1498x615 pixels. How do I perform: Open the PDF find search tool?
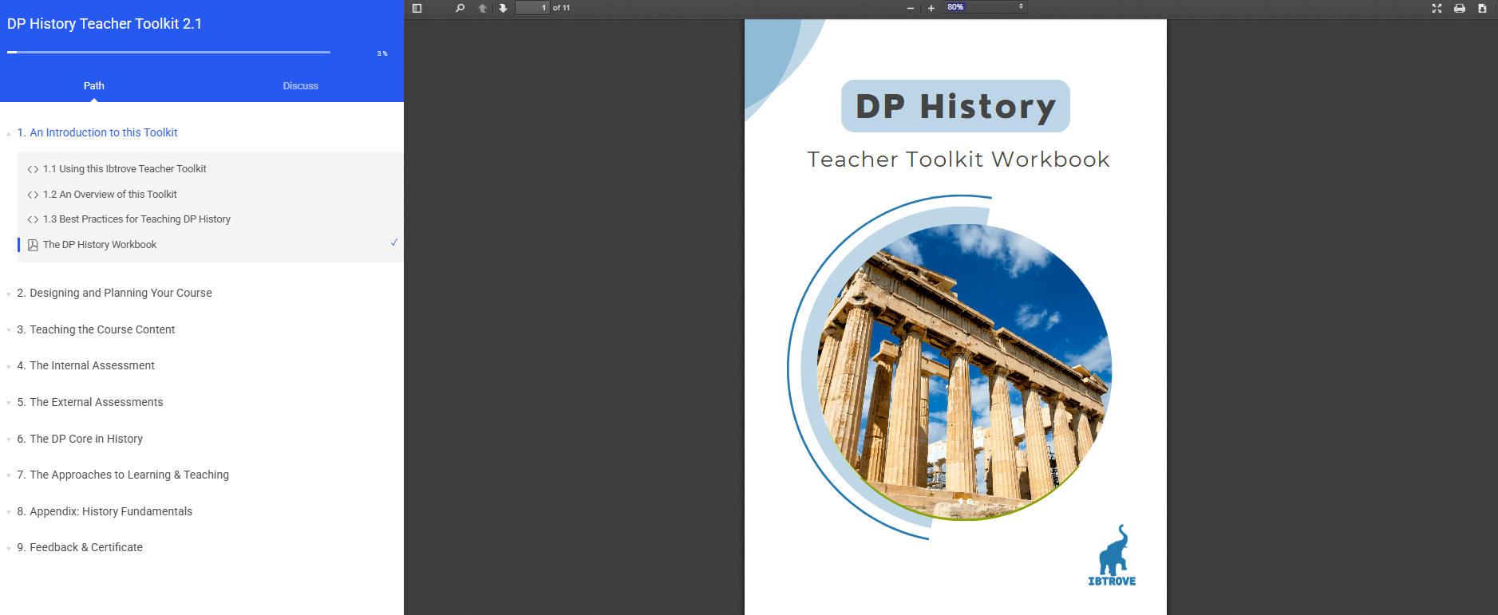(460, 8)
